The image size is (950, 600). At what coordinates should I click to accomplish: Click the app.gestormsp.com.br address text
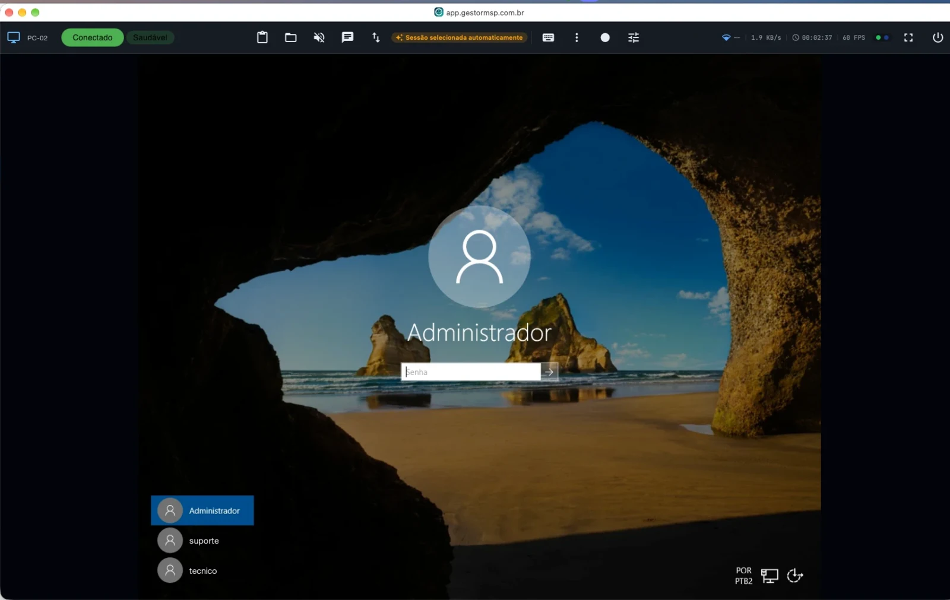(485, 12)
